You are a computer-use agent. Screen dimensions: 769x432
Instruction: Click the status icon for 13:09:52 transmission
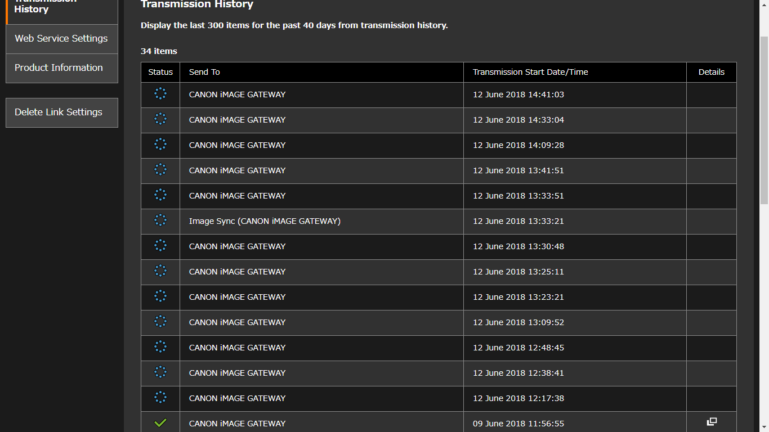click(x=160, y=322)
